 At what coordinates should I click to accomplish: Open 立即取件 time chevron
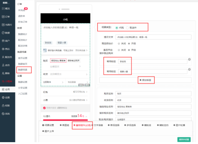pos(62,82)
